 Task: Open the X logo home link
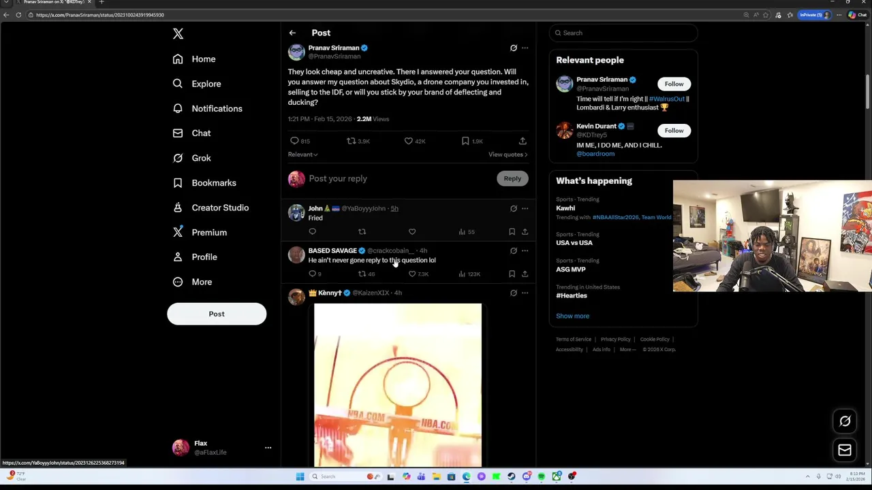point(178,33)
